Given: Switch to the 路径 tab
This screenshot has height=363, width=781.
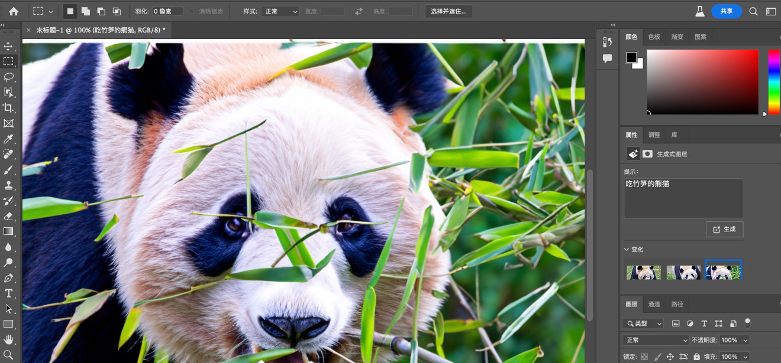Looking at the screenshot, I should coord(677,304).
